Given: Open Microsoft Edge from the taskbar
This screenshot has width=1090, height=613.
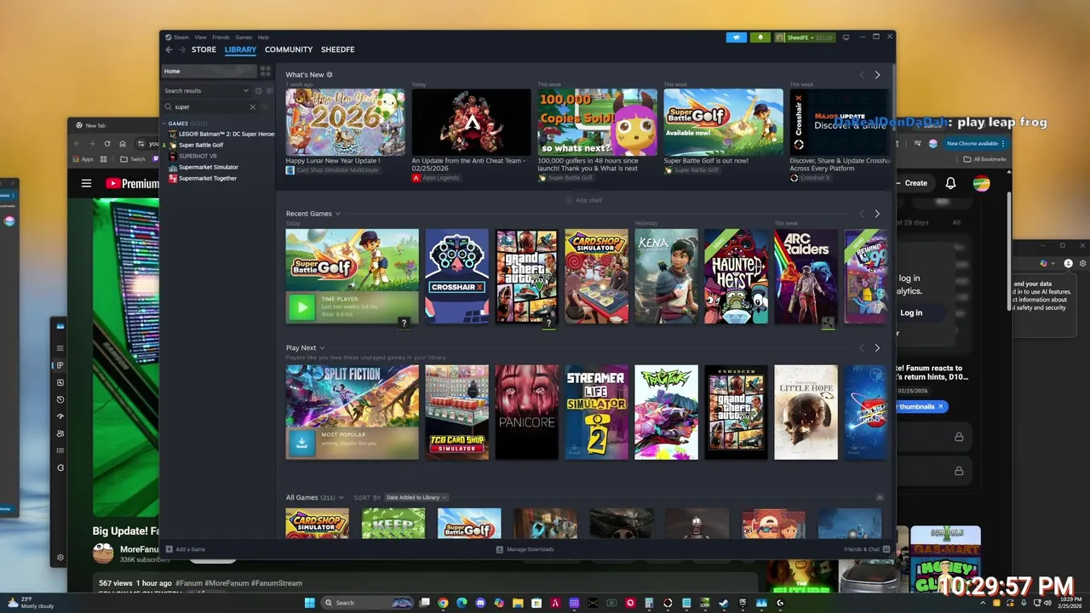Looking at the screenshot, I should pos(462,603).
